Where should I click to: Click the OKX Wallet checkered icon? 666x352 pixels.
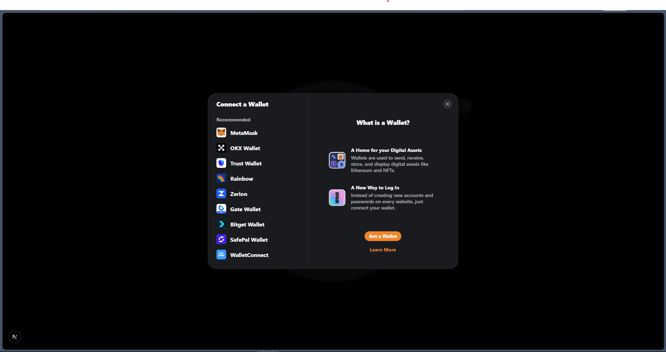click(221, 148)
